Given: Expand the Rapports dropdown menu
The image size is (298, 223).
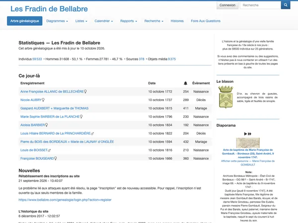Looking at the screenshot, I should 129,21.
